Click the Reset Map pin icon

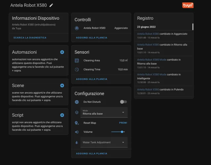point(77,123)
